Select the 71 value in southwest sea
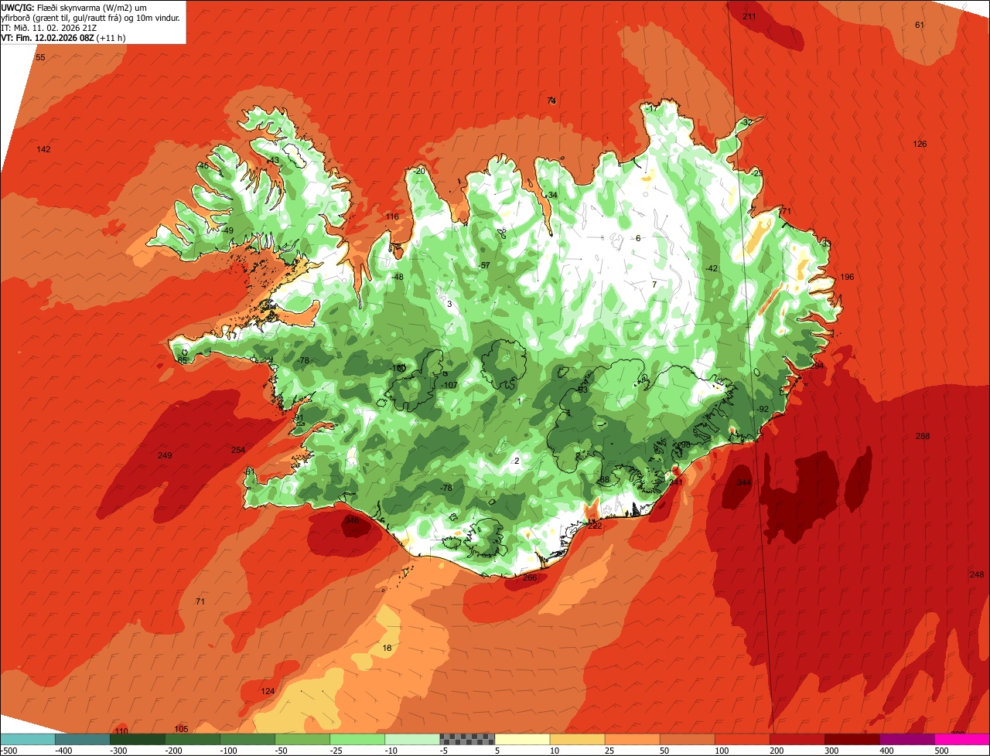 tap(200, 601)
